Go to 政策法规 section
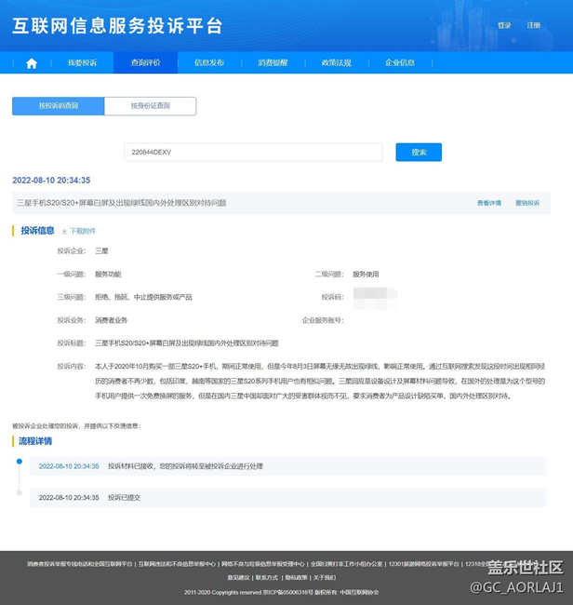This screenshot has width=573, height=605. point(336,63)
